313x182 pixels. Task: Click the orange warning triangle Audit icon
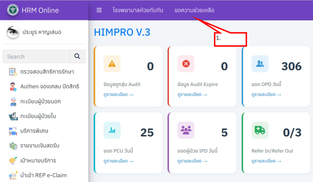[x=112, y=64]
